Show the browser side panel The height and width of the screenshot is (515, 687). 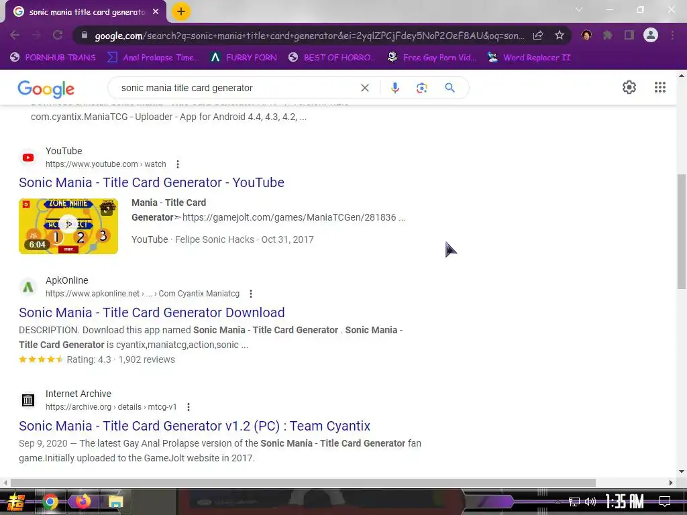tap(629, 35)
